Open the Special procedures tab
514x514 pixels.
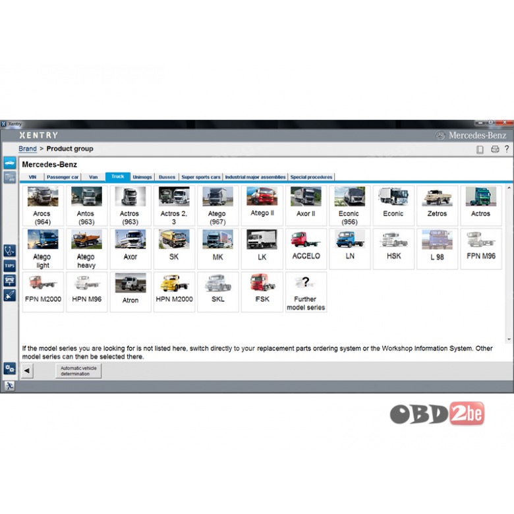tap(312, 177)
